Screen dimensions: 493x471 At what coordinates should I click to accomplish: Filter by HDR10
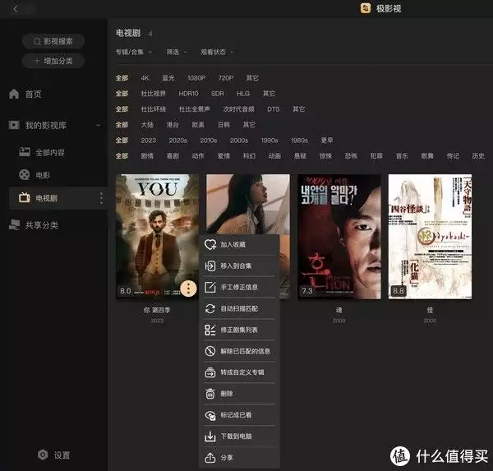pos(188,94)
